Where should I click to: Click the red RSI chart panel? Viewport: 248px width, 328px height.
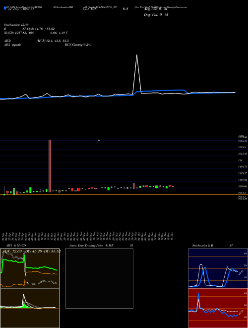pos(218,308)
